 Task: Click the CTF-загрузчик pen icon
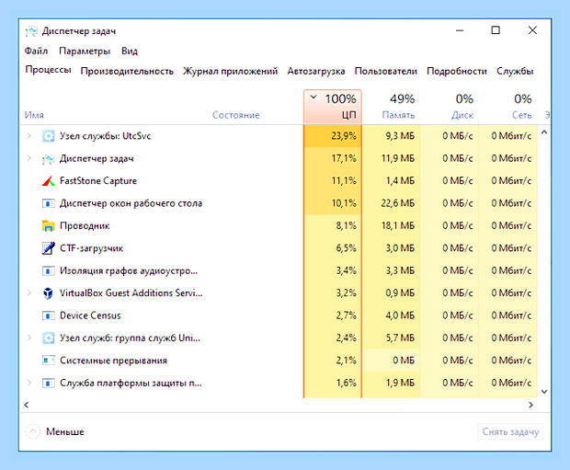49,248
